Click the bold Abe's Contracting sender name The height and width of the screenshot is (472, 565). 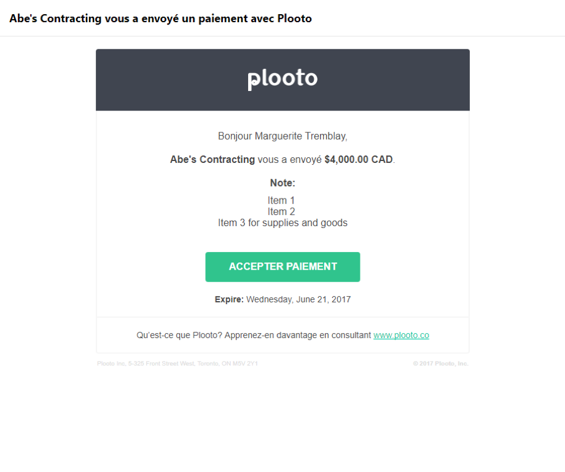[211, 159]
